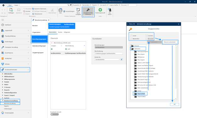Viewport: 197px width, 118px height.
Task: Open the Rechte tab
Action: point(60,32)
